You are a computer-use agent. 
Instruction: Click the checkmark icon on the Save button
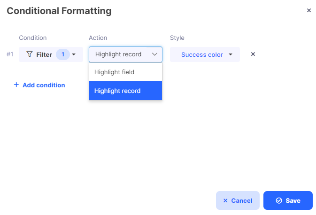[279, 200]
